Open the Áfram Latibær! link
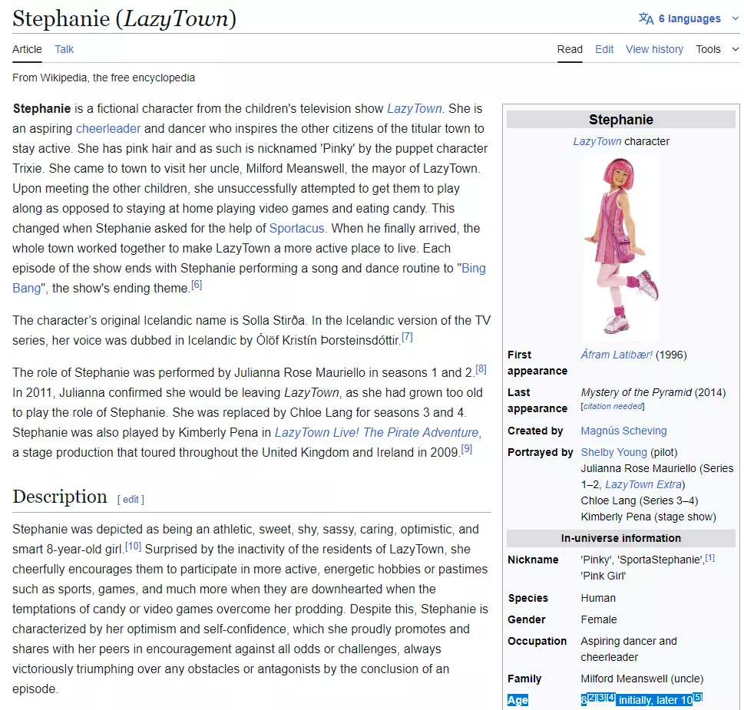This screenshot has width=744, height=710. click(617, 355)
